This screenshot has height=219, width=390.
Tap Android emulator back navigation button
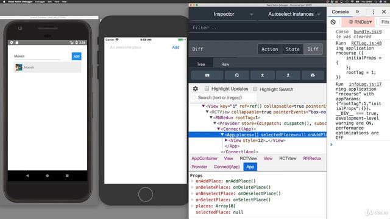coord(27,176)
